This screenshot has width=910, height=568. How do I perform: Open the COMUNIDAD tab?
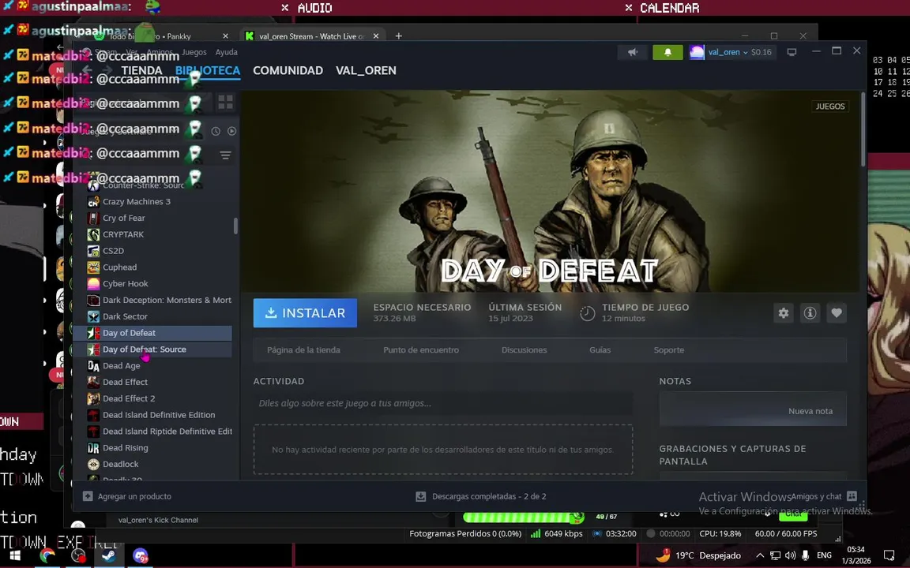coord(288,71)
